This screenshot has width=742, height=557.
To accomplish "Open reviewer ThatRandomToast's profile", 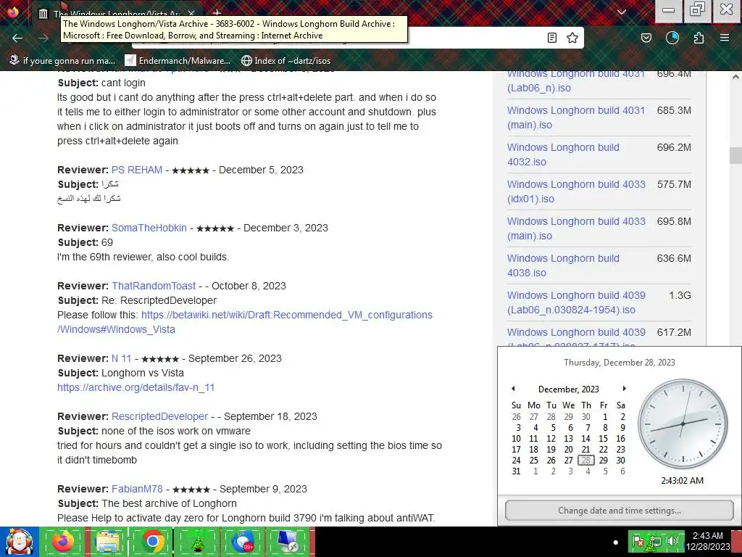I will 154,286.
